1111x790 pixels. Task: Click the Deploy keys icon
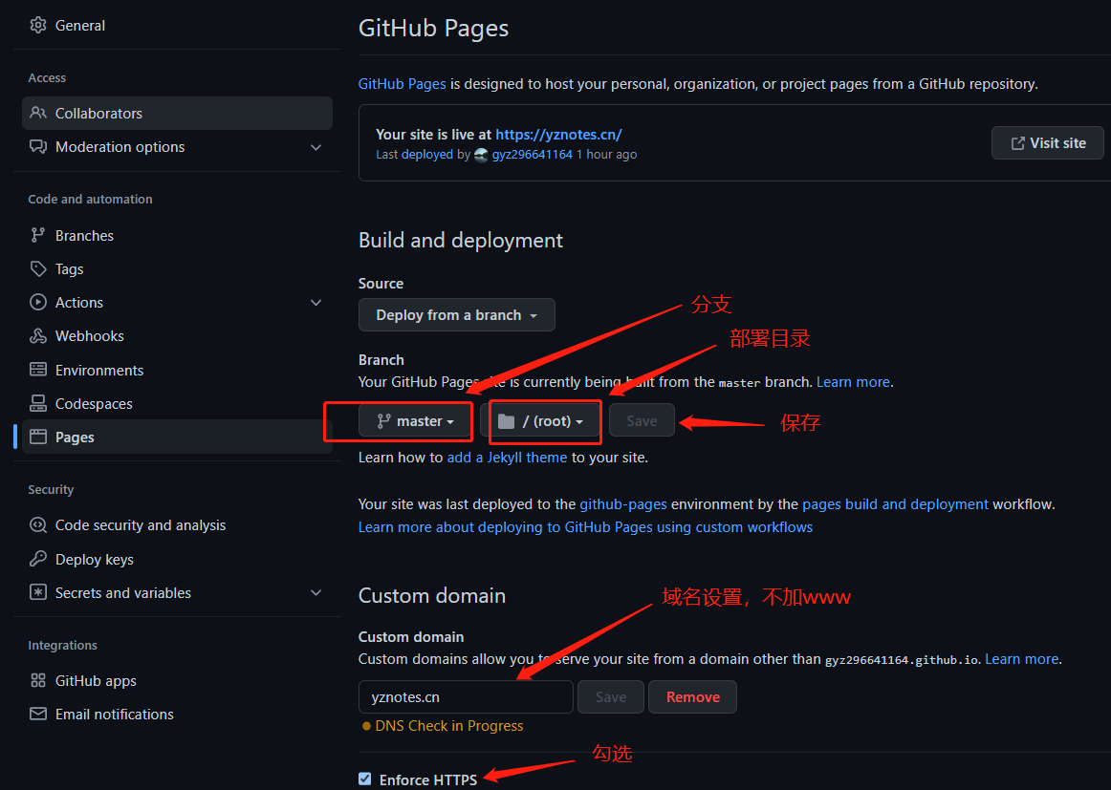point(37,559)
